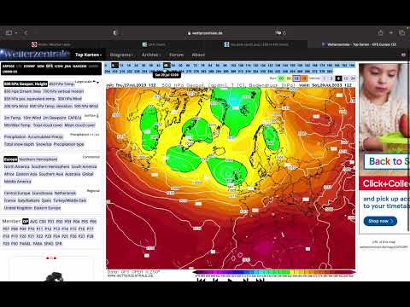
Task: Select 700 hPa vertical motion map
Action: (63, 91)
